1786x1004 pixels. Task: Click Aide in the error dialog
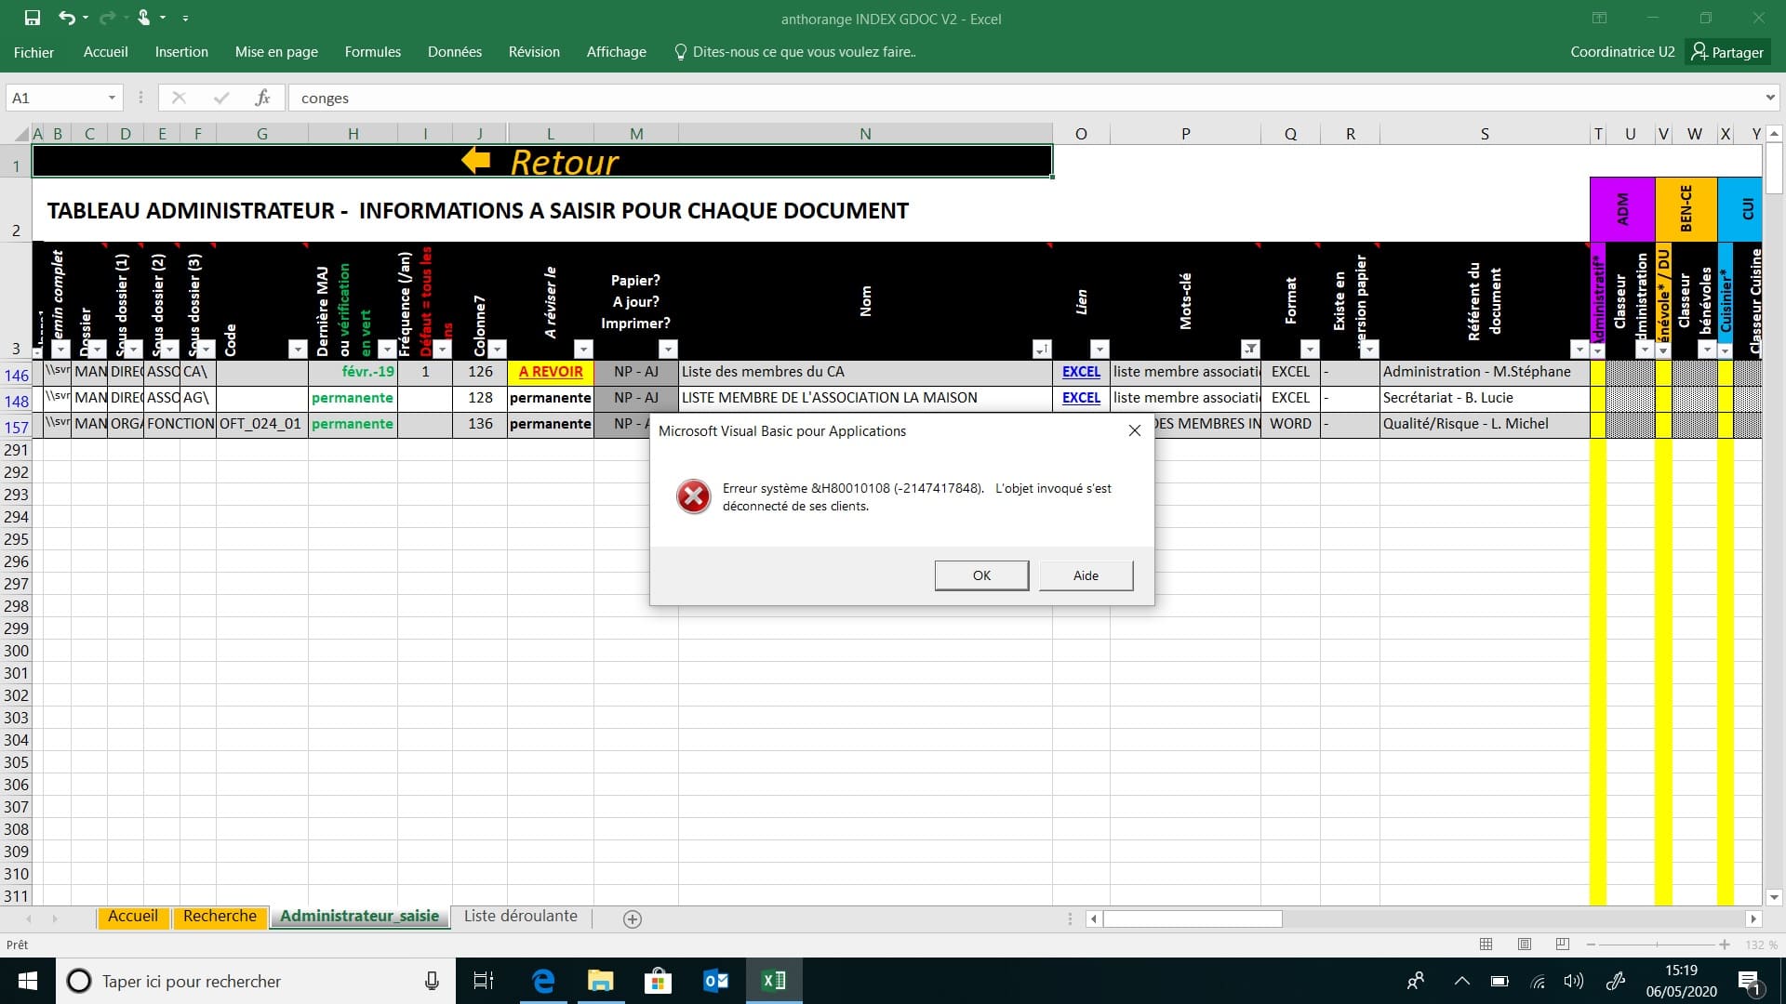tap(1086, 575)
